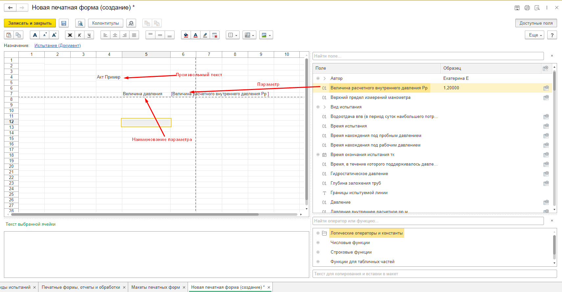Clear cell formatting with red X table icon
This screenshot has height=292, width=562.
(215, 35)
